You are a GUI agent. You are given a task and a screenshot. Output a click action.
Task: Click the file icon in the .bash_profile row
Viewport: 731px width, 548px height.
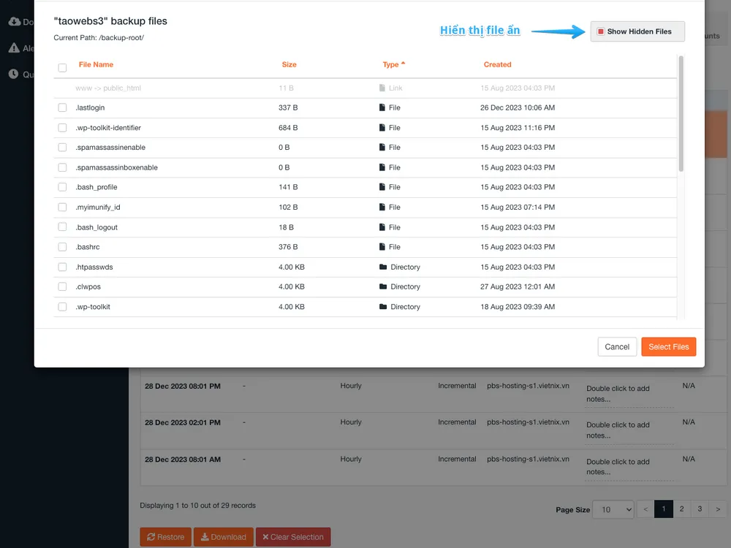pos(382,187)
